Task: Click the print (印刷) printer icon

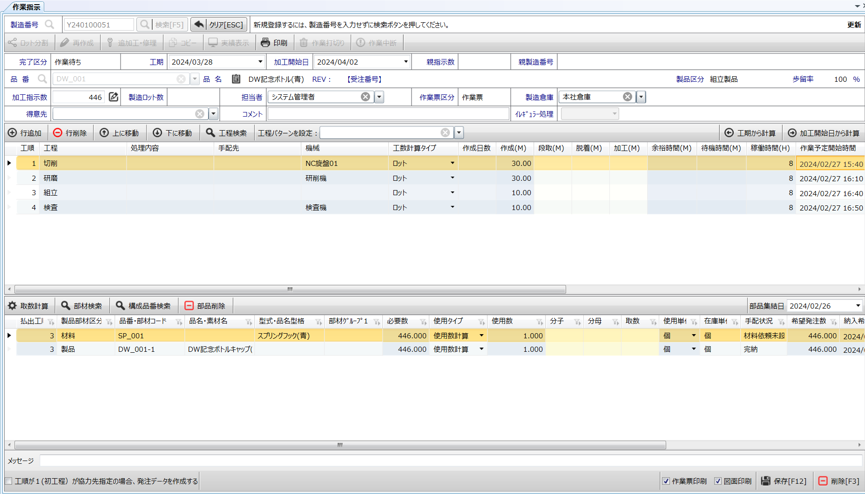Action: pos(265,43)
